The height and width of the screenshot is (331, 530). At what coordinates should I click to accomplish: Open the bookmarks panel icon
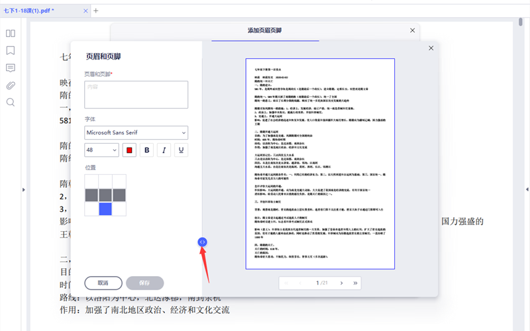[11, 50]
